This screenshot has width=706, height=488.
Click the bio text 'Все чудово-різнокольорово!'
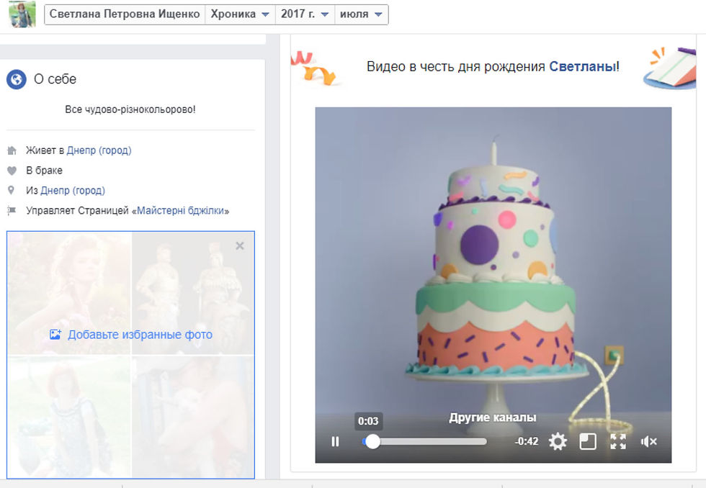click(x=130, y=109)
